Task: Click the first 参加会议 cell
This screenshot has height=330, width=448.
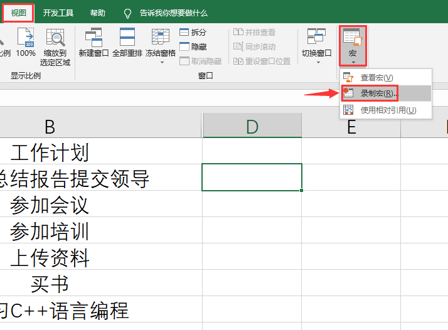Action: point(100,204)
